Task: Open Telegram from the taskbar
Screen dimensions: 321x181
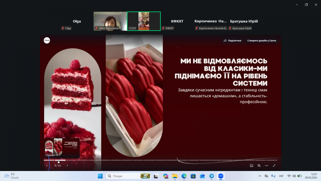Action: (211, 176)
